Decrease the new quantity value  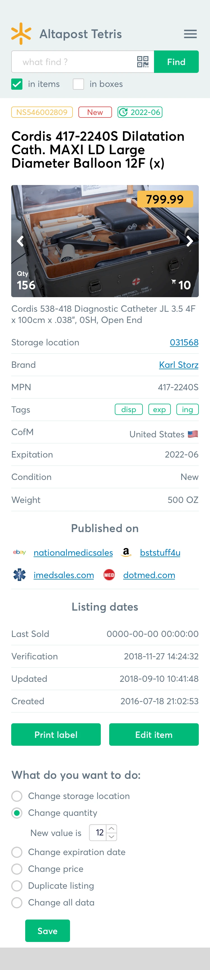pos(112,836)
